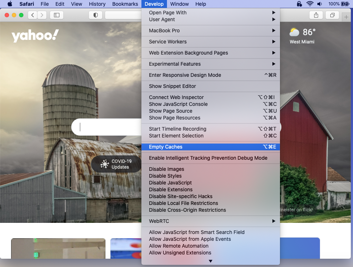The height and width of the screenshot is (267, 353).
Task: Toggle the Safari sidebar button
Action: [56, 15]
